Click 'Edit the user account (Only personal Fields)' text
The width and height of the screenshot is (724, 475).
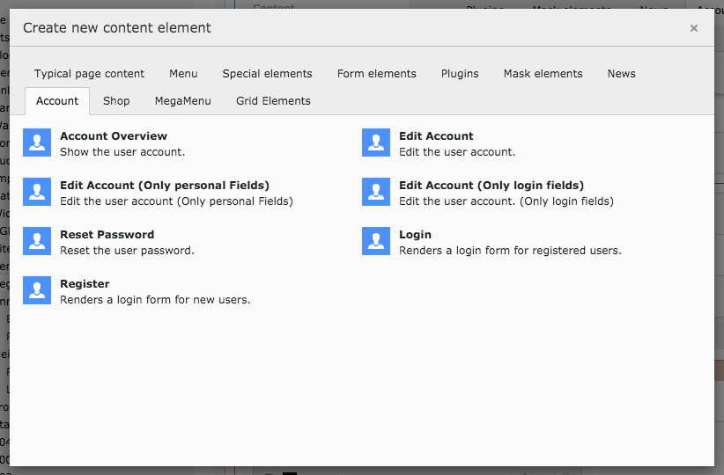tap(176, 201)
